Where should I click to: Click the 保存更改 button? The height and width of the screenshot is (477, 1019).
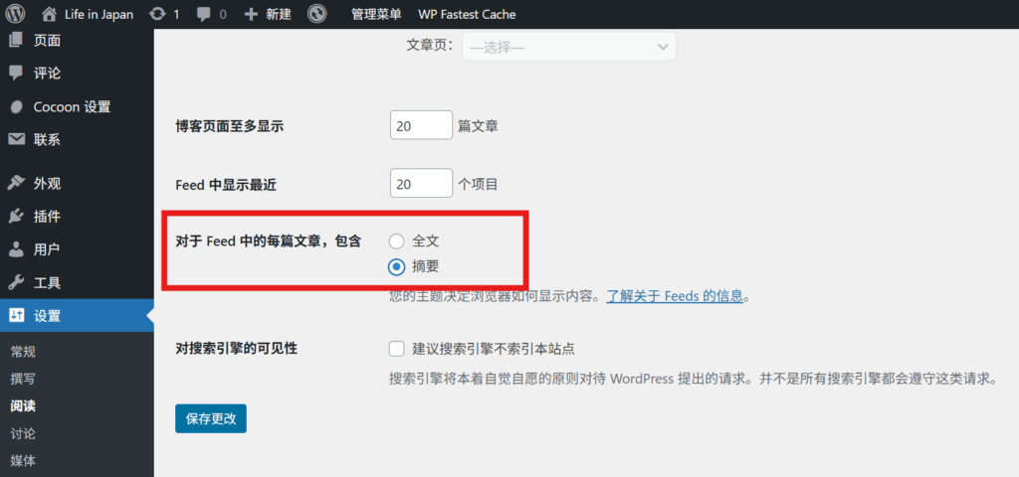[x=211, y=418]
